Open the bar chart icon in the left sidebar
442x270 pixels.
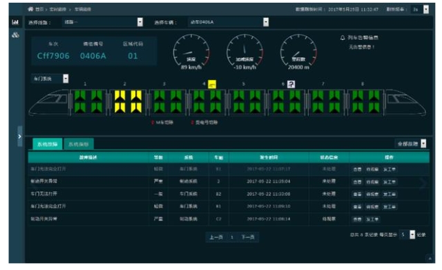[15, 22]
